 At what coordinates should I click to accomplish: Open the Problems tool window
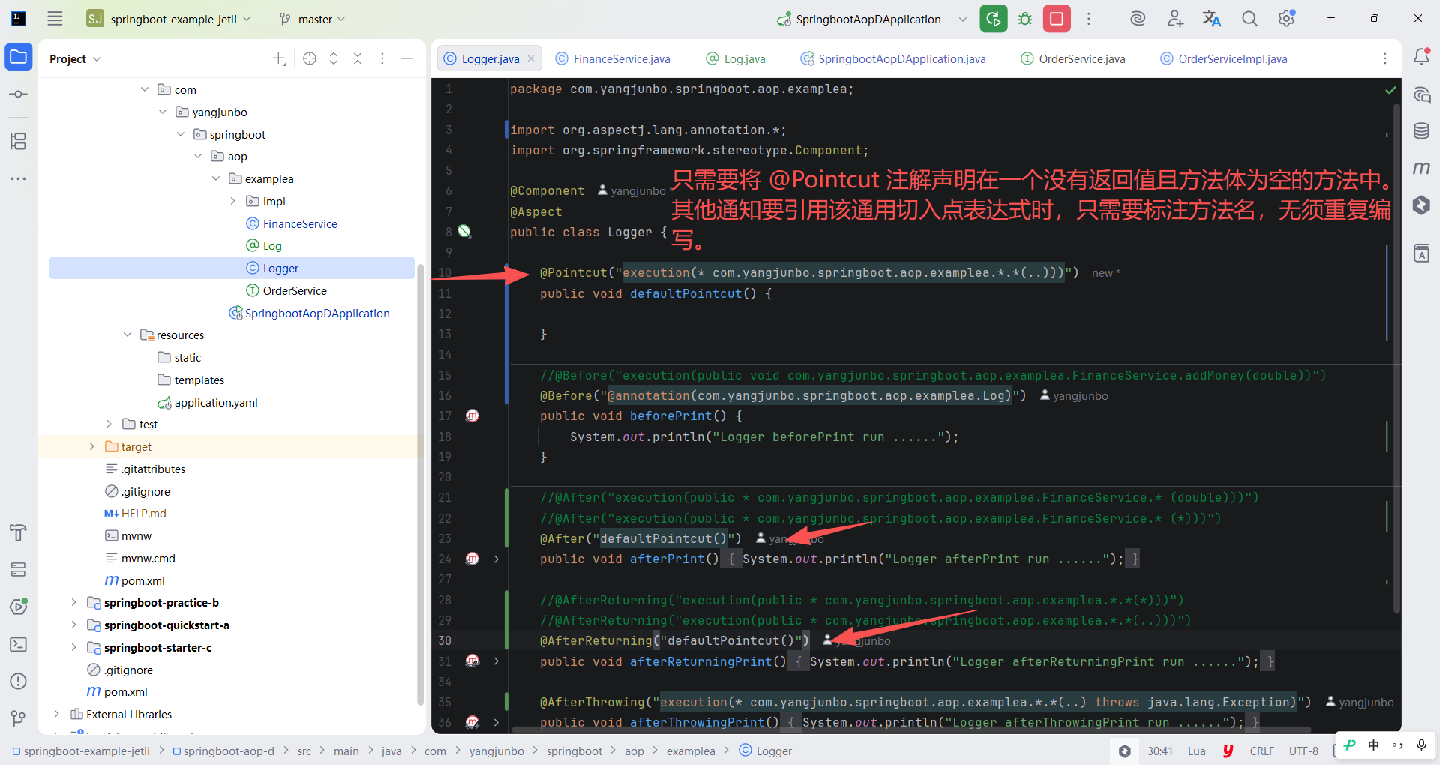(x=19, y=682)
